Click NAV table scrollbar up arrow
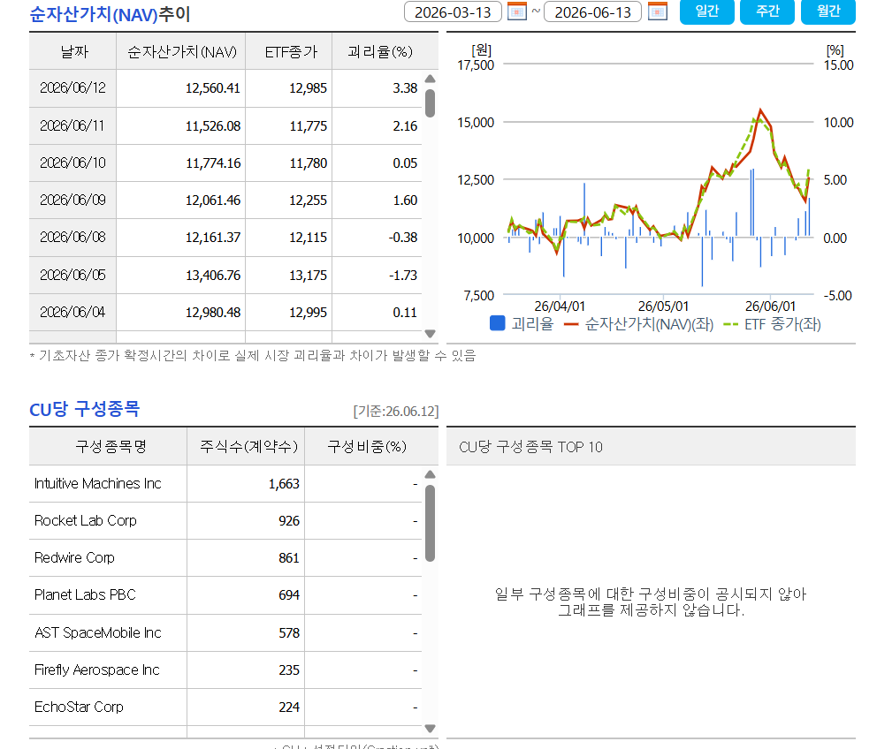 431,79
